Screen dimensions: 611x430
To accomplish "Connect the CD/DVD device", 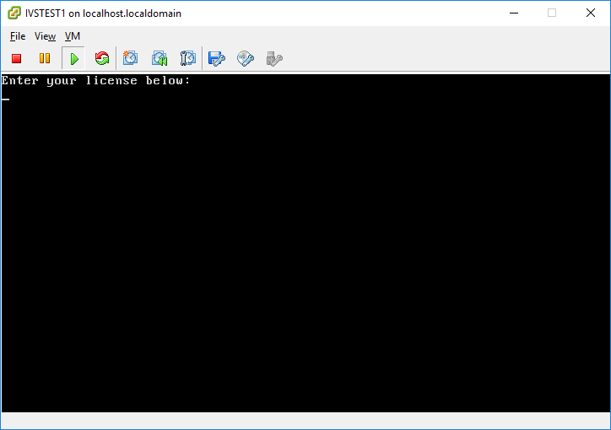I will [x=246, y=59].
